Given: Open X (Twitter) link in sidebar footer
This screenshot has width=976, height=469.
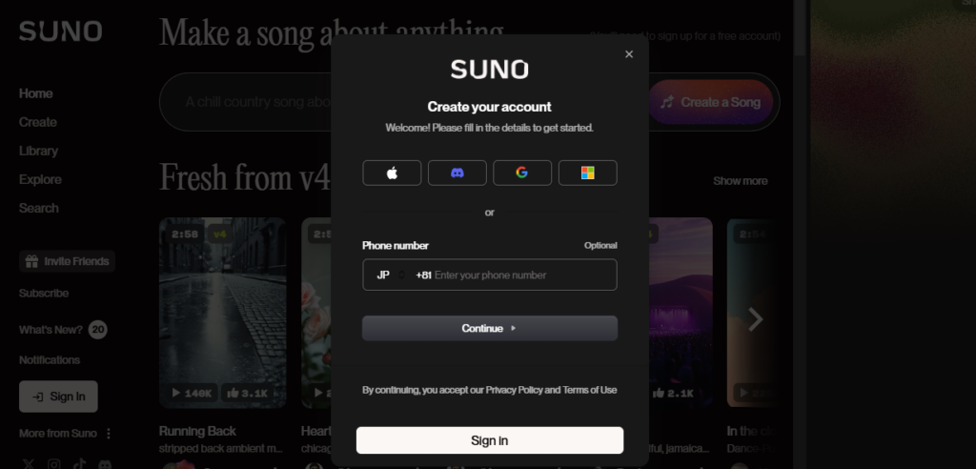Looking at the screenshot, I should coord(27,463).
